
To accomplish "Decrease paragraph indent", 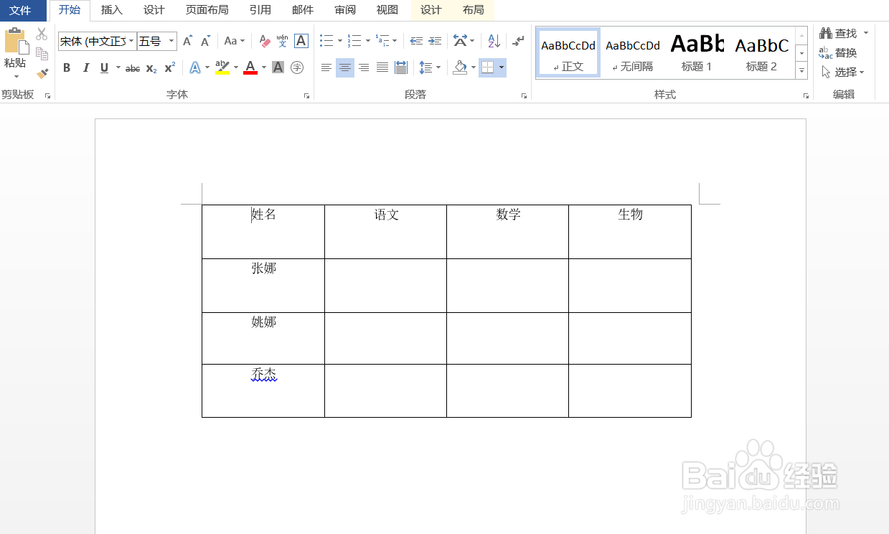I will [x=416, y=41].
